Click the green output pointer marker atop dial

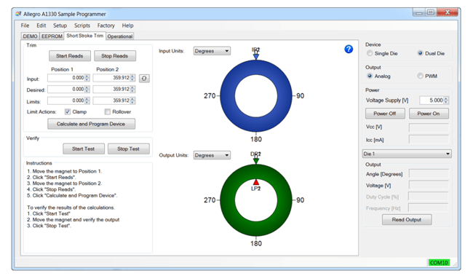click(x=256, y=161)
